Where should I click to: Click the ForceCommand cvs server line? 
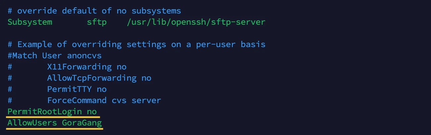(x=84, y=100)
